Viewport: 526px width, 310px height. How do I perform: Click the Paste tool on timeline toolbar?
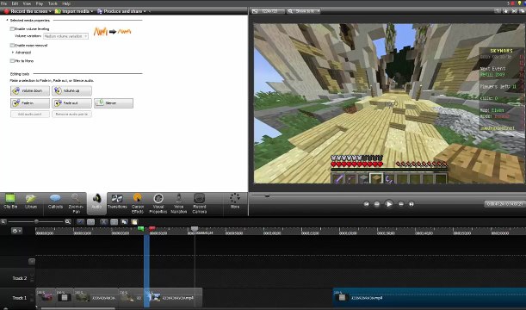click(134, 222)
